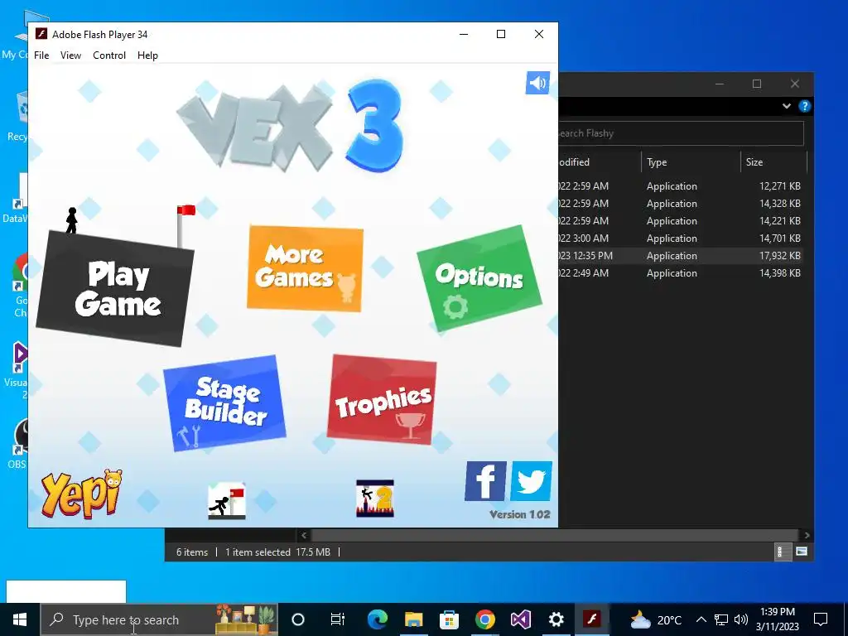The image size is (848, 636).
Task: Sort by the Size column header in Explorer
Action: tap(773, 161)
